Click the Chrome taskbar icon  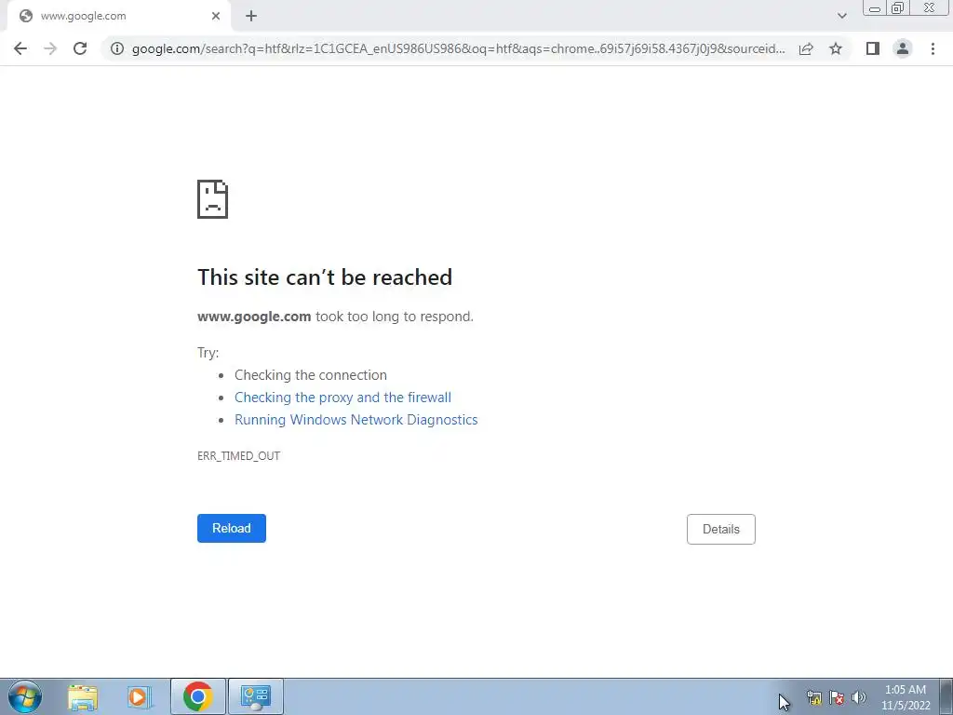tap(197, 696)
